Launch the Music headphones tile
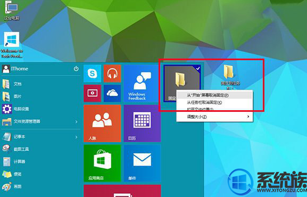 [112, 73]
